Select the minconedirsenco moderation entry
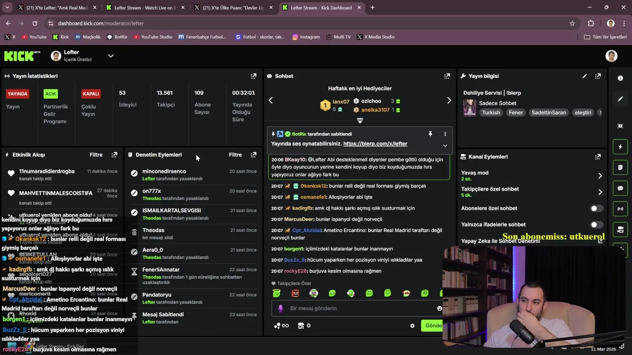 [x=194, y=175]
